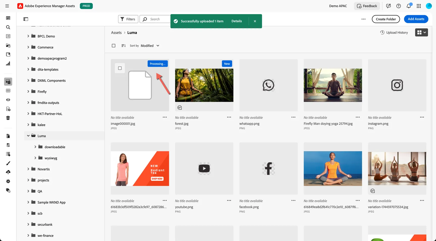Open the Firefly Man doying yoga thumbnail
Image resolution: width=436 pixels, height=241 pixels.
333,85
